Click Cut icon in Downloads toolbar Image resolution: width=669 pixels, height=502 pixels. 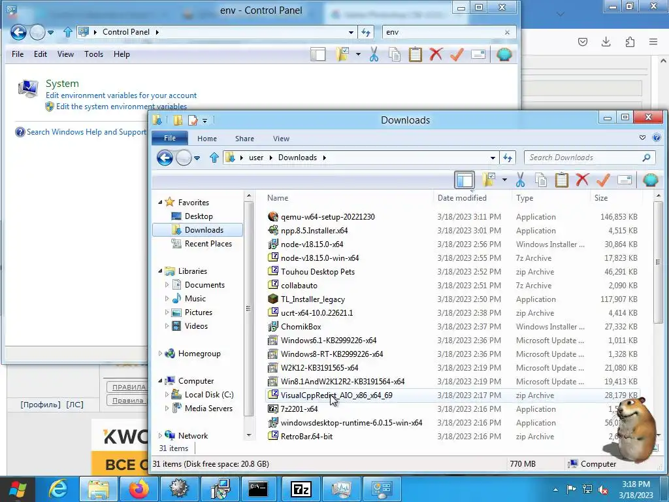(520, 180)
